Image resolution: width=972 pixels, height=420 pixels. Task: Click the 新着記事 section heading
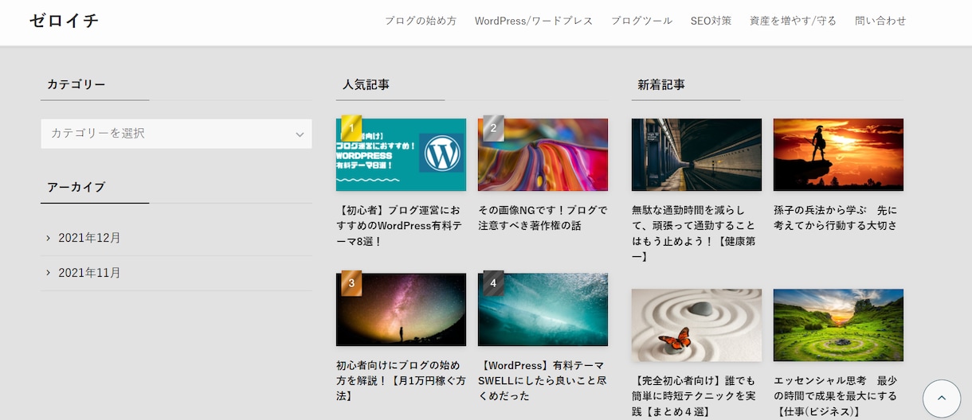point(661,84)
